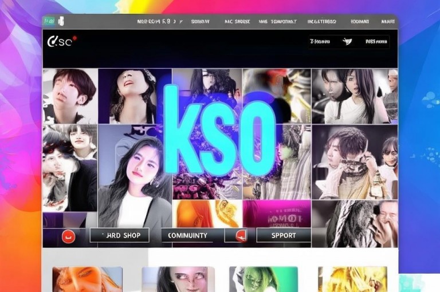Open the photo of two long-haired girls in white

355,96
